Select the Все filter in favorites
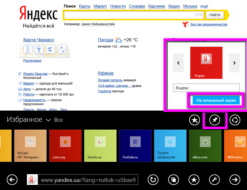The height and width of the screenshot is (190, 247). click(x=58, y=120)
